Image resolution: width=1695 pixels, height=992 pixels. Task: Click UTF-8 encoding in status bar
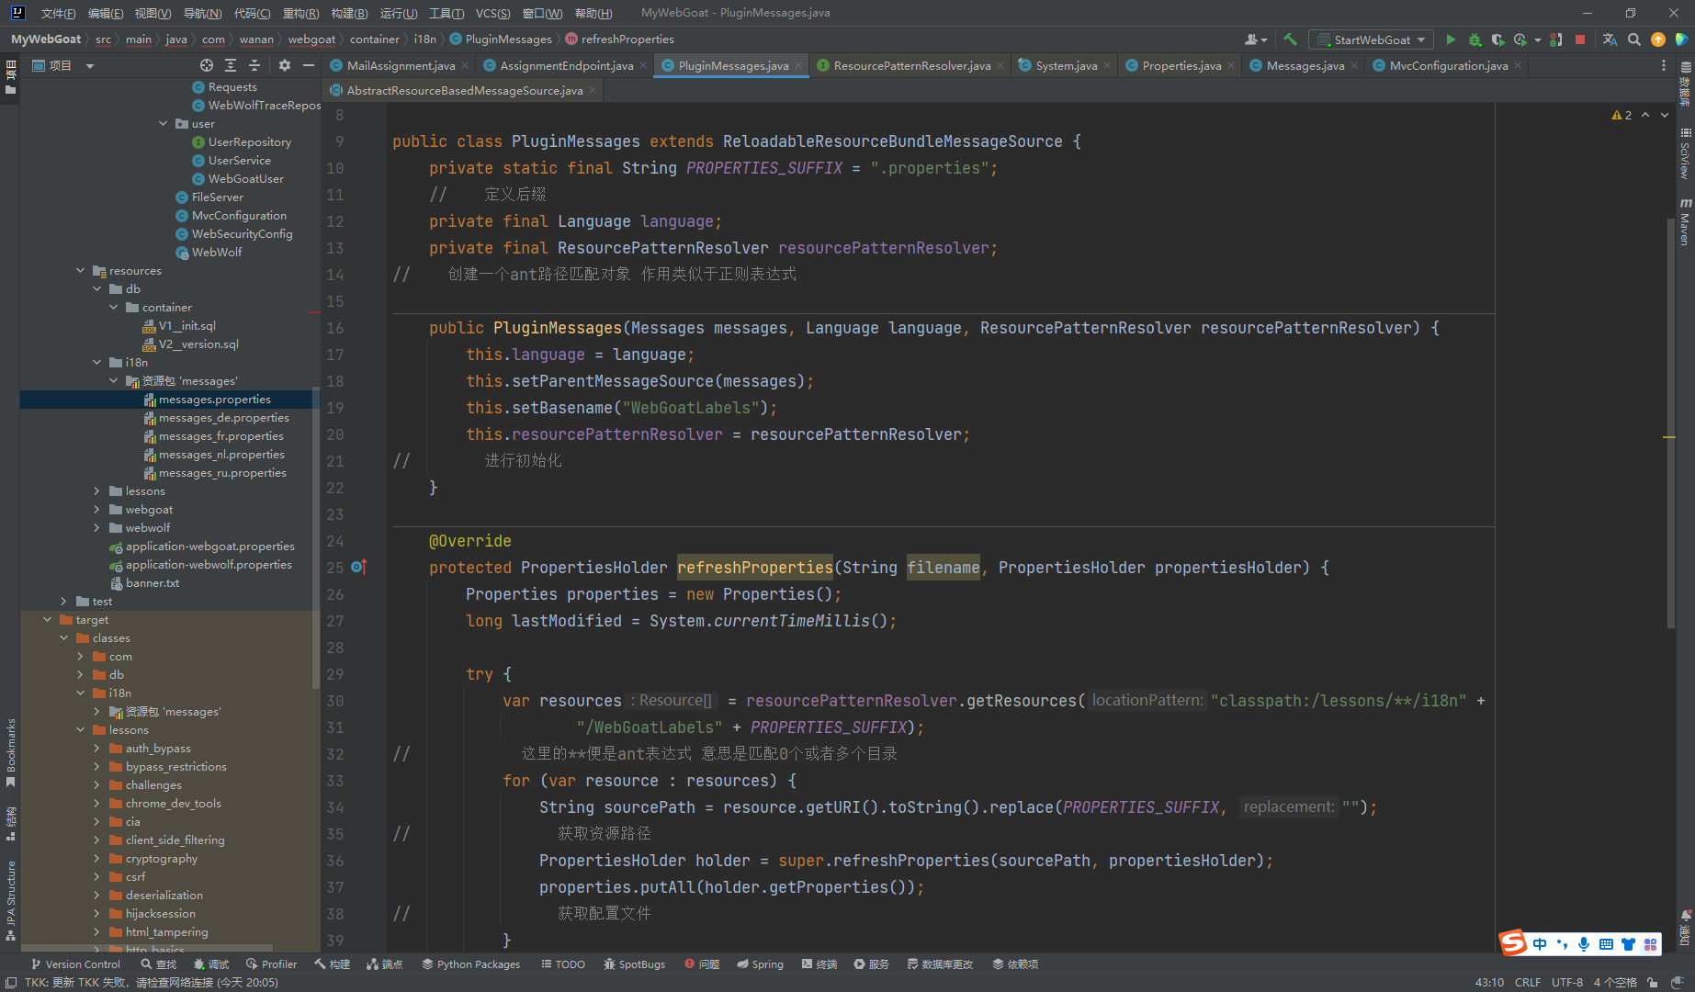1567,982
